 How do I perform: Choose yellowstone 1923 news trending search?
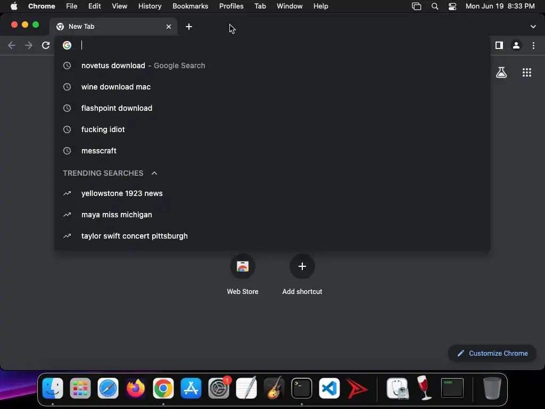point(272,193)
